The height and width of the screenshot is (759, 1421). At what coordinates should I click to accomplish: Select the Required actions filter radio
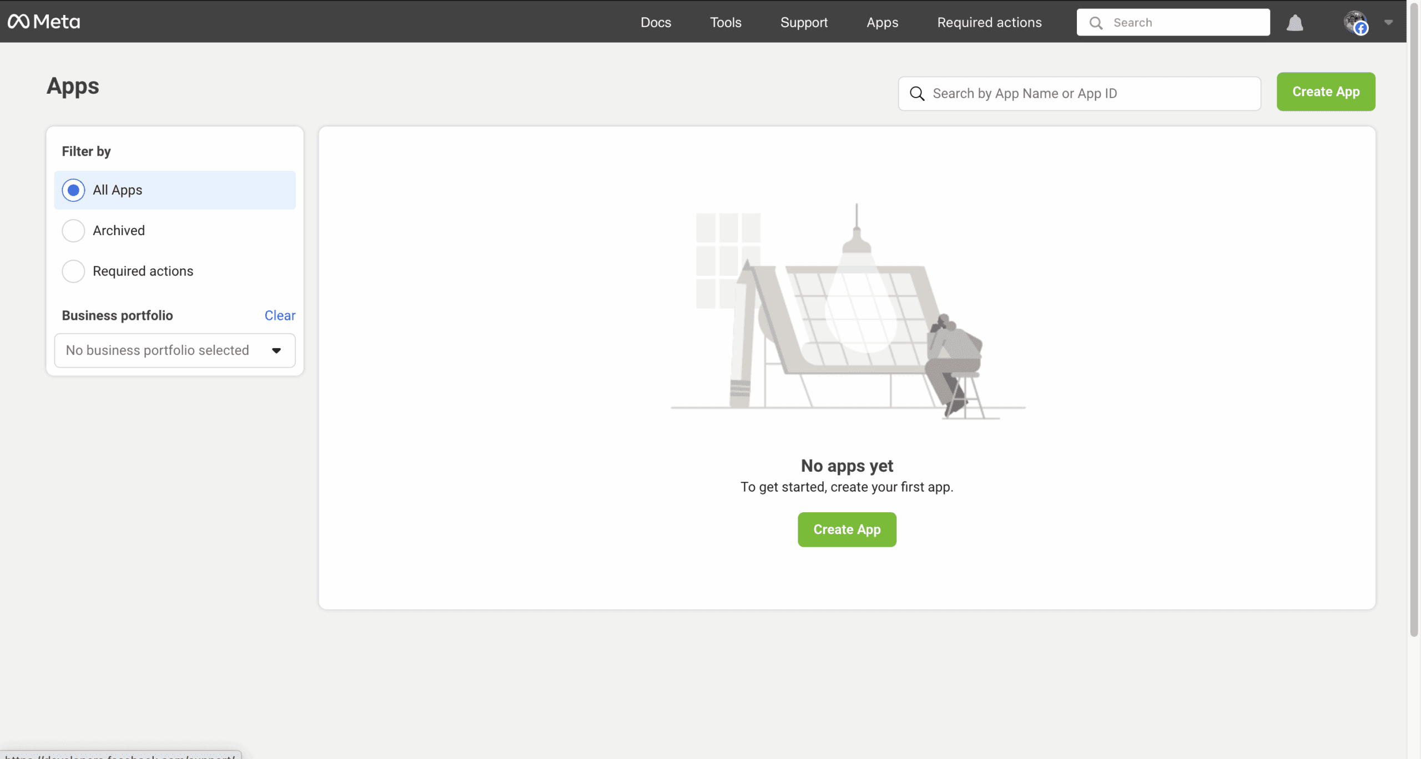click(x=73, y=271)
